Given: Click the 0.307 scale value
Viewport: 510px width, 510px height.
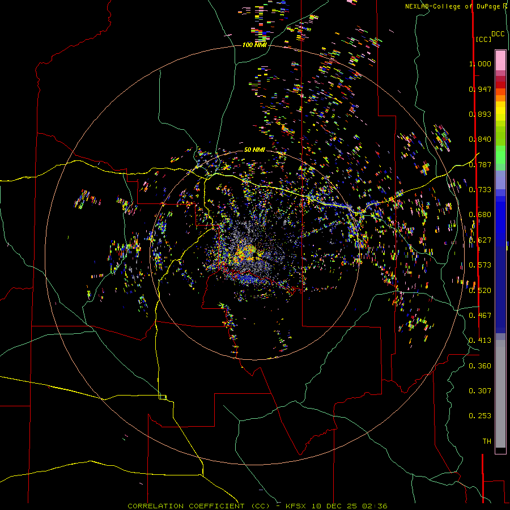Looking at the screenshot, I should pos(480,391).
